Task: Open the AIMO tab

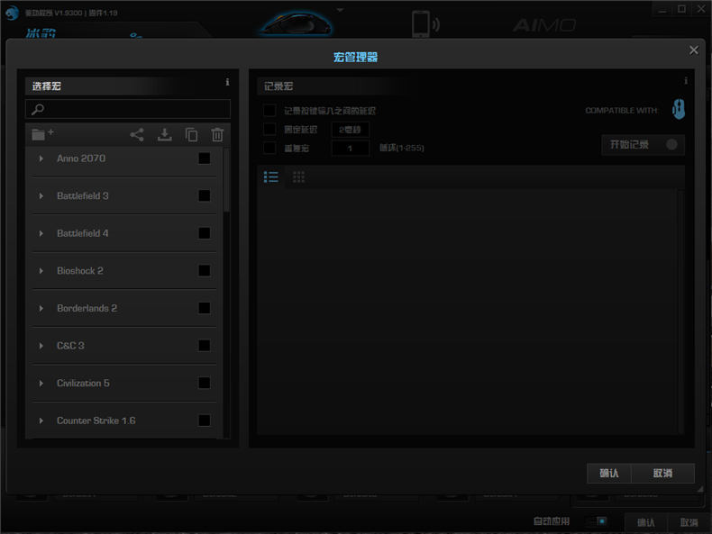Action: tap(544, 25)
